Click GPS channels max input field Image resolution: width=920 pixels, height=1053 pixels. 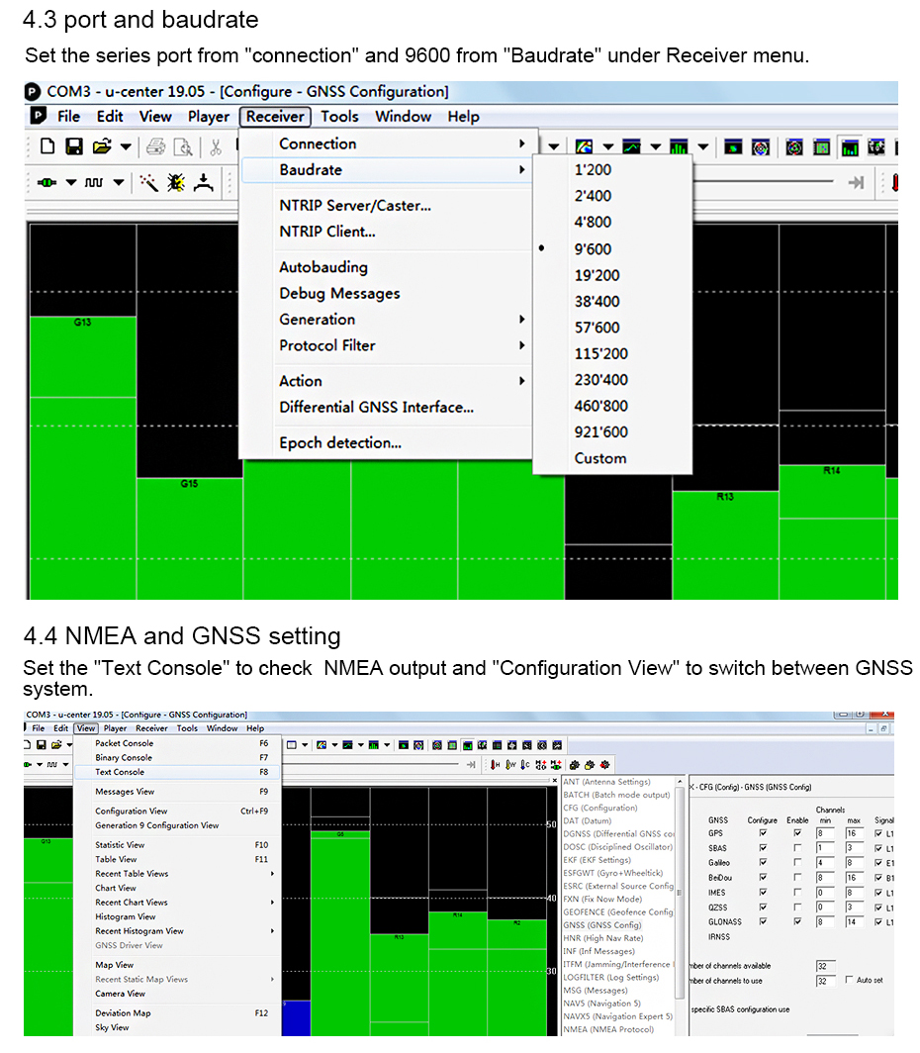point(854,832)
